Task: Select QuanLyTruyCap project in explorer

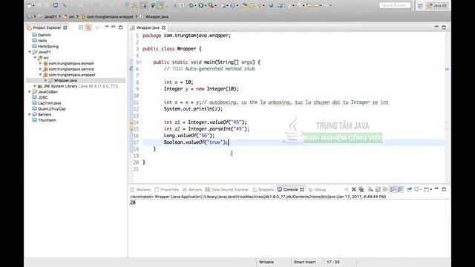Action: [x=52, y=109]
